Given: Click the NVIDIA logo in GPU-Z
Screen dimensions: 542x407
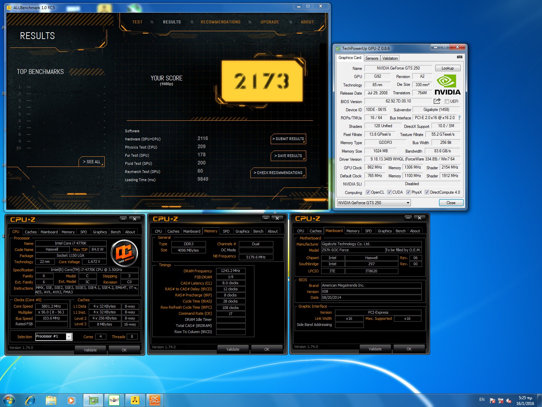Looking at the screenshot, I should [447, 85].
